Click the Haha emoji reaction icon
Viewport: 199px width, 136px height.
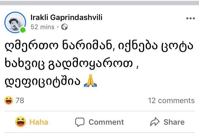point(21,122)
